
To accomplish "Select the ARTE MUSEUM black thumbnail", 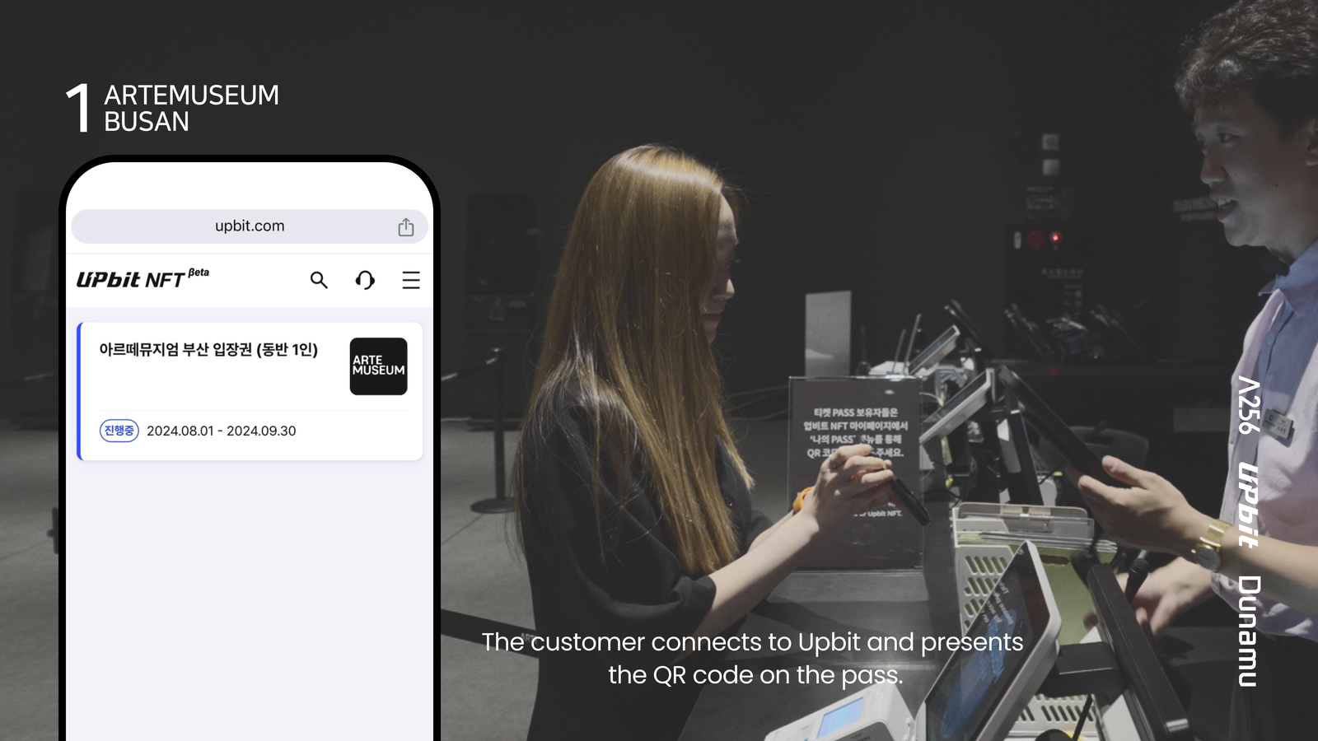I will (378, 366).
